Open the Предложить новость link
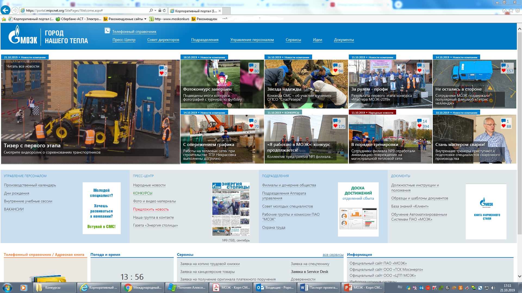 tap(151, 209)
